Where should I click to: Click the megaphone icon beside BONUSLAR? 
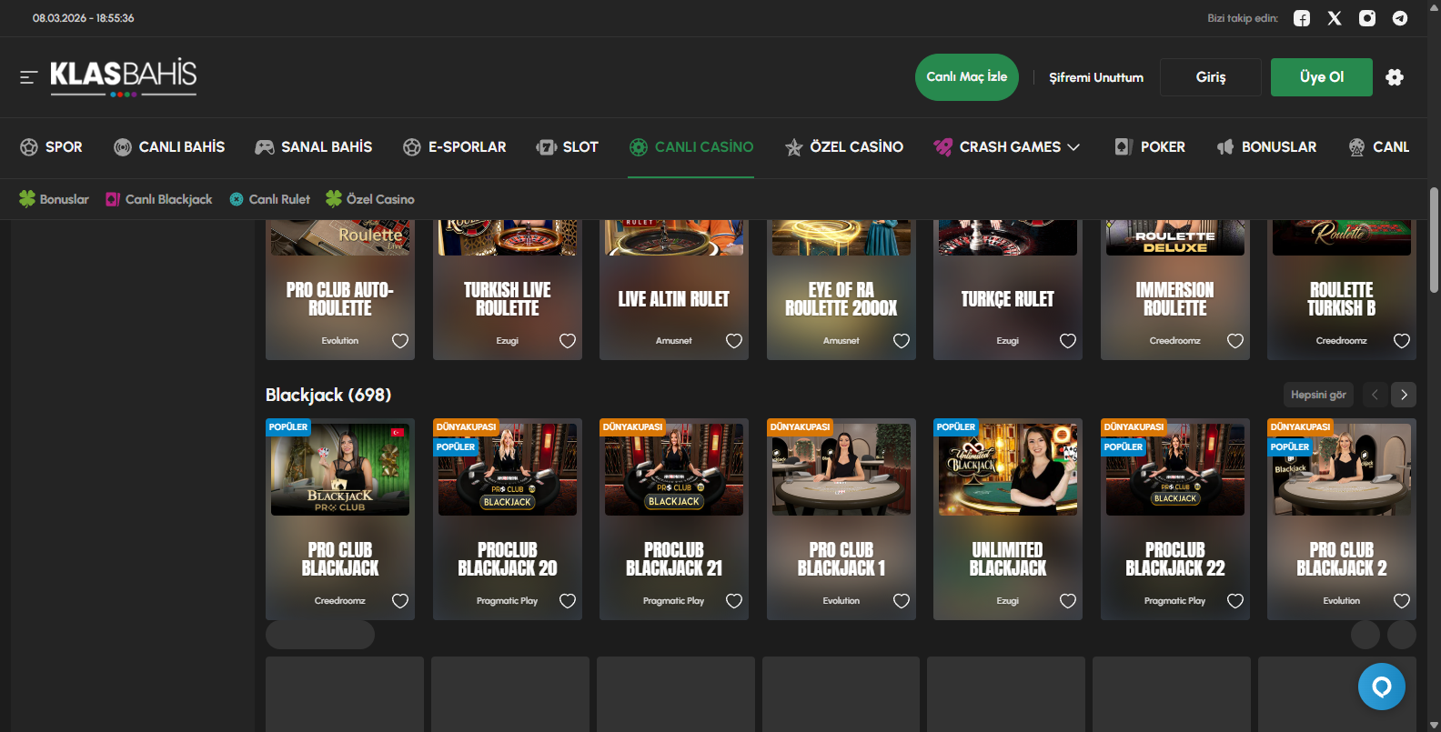coord(1225,147)
